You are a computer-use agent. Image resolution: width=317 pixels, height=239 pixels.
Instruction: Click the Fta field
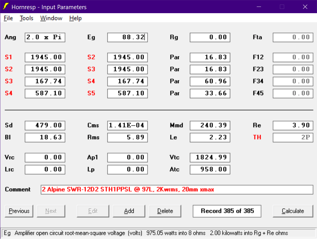pos(293,37)
